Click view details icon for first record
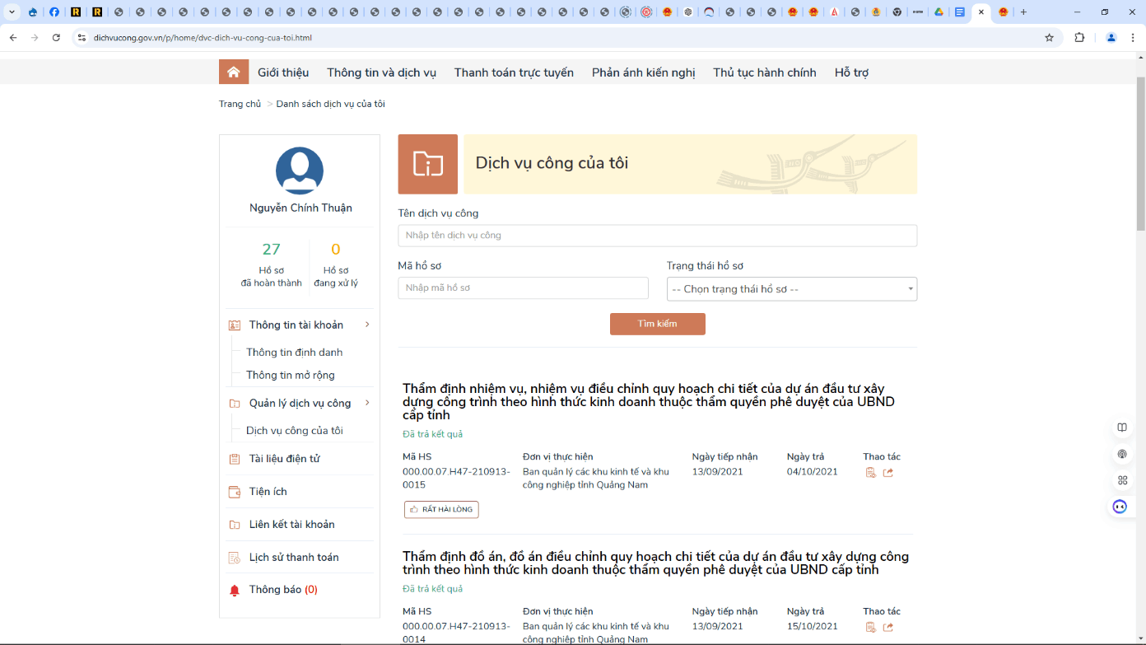The height and width of the screenshot is (645, 1146). coord(871,473)
